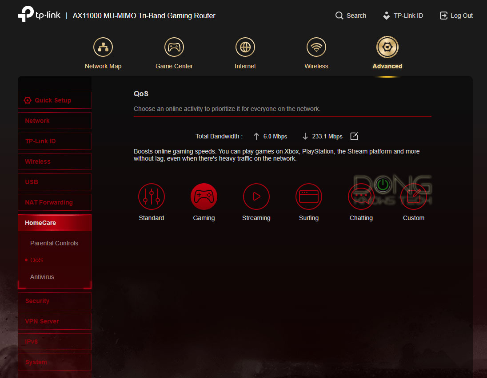The height and width of the screenshot is (378, 487).
Task: Open the Wireless signal icon
Action: tap(316, 47)
